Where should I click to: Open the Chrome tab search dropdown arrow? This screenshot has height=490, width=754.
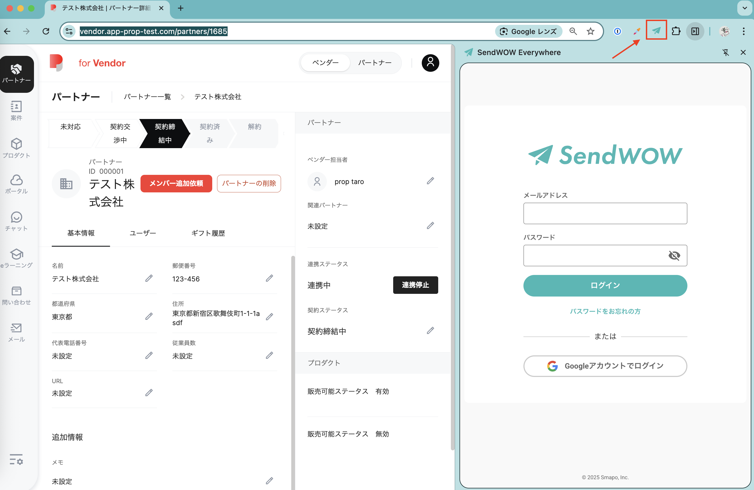click(745, 8)
